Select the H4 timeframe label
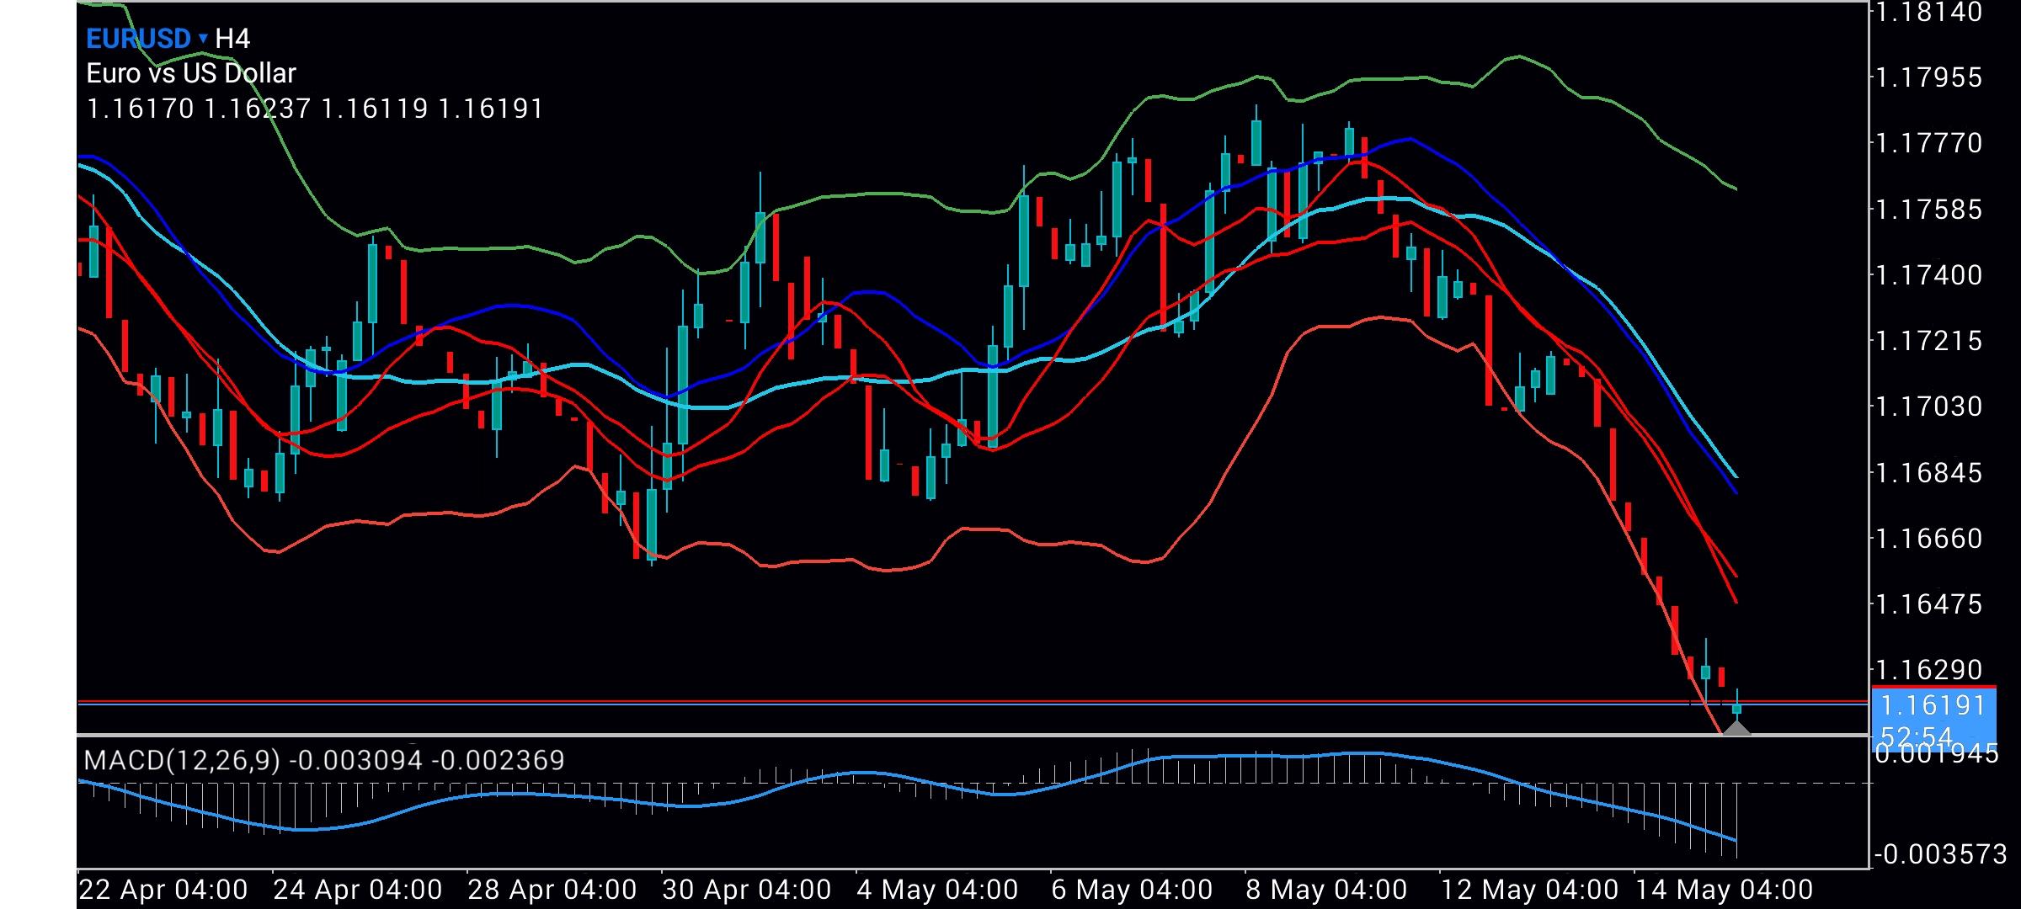The height and width of the screenshot is (909, 2021). click(x=232, y=39)
